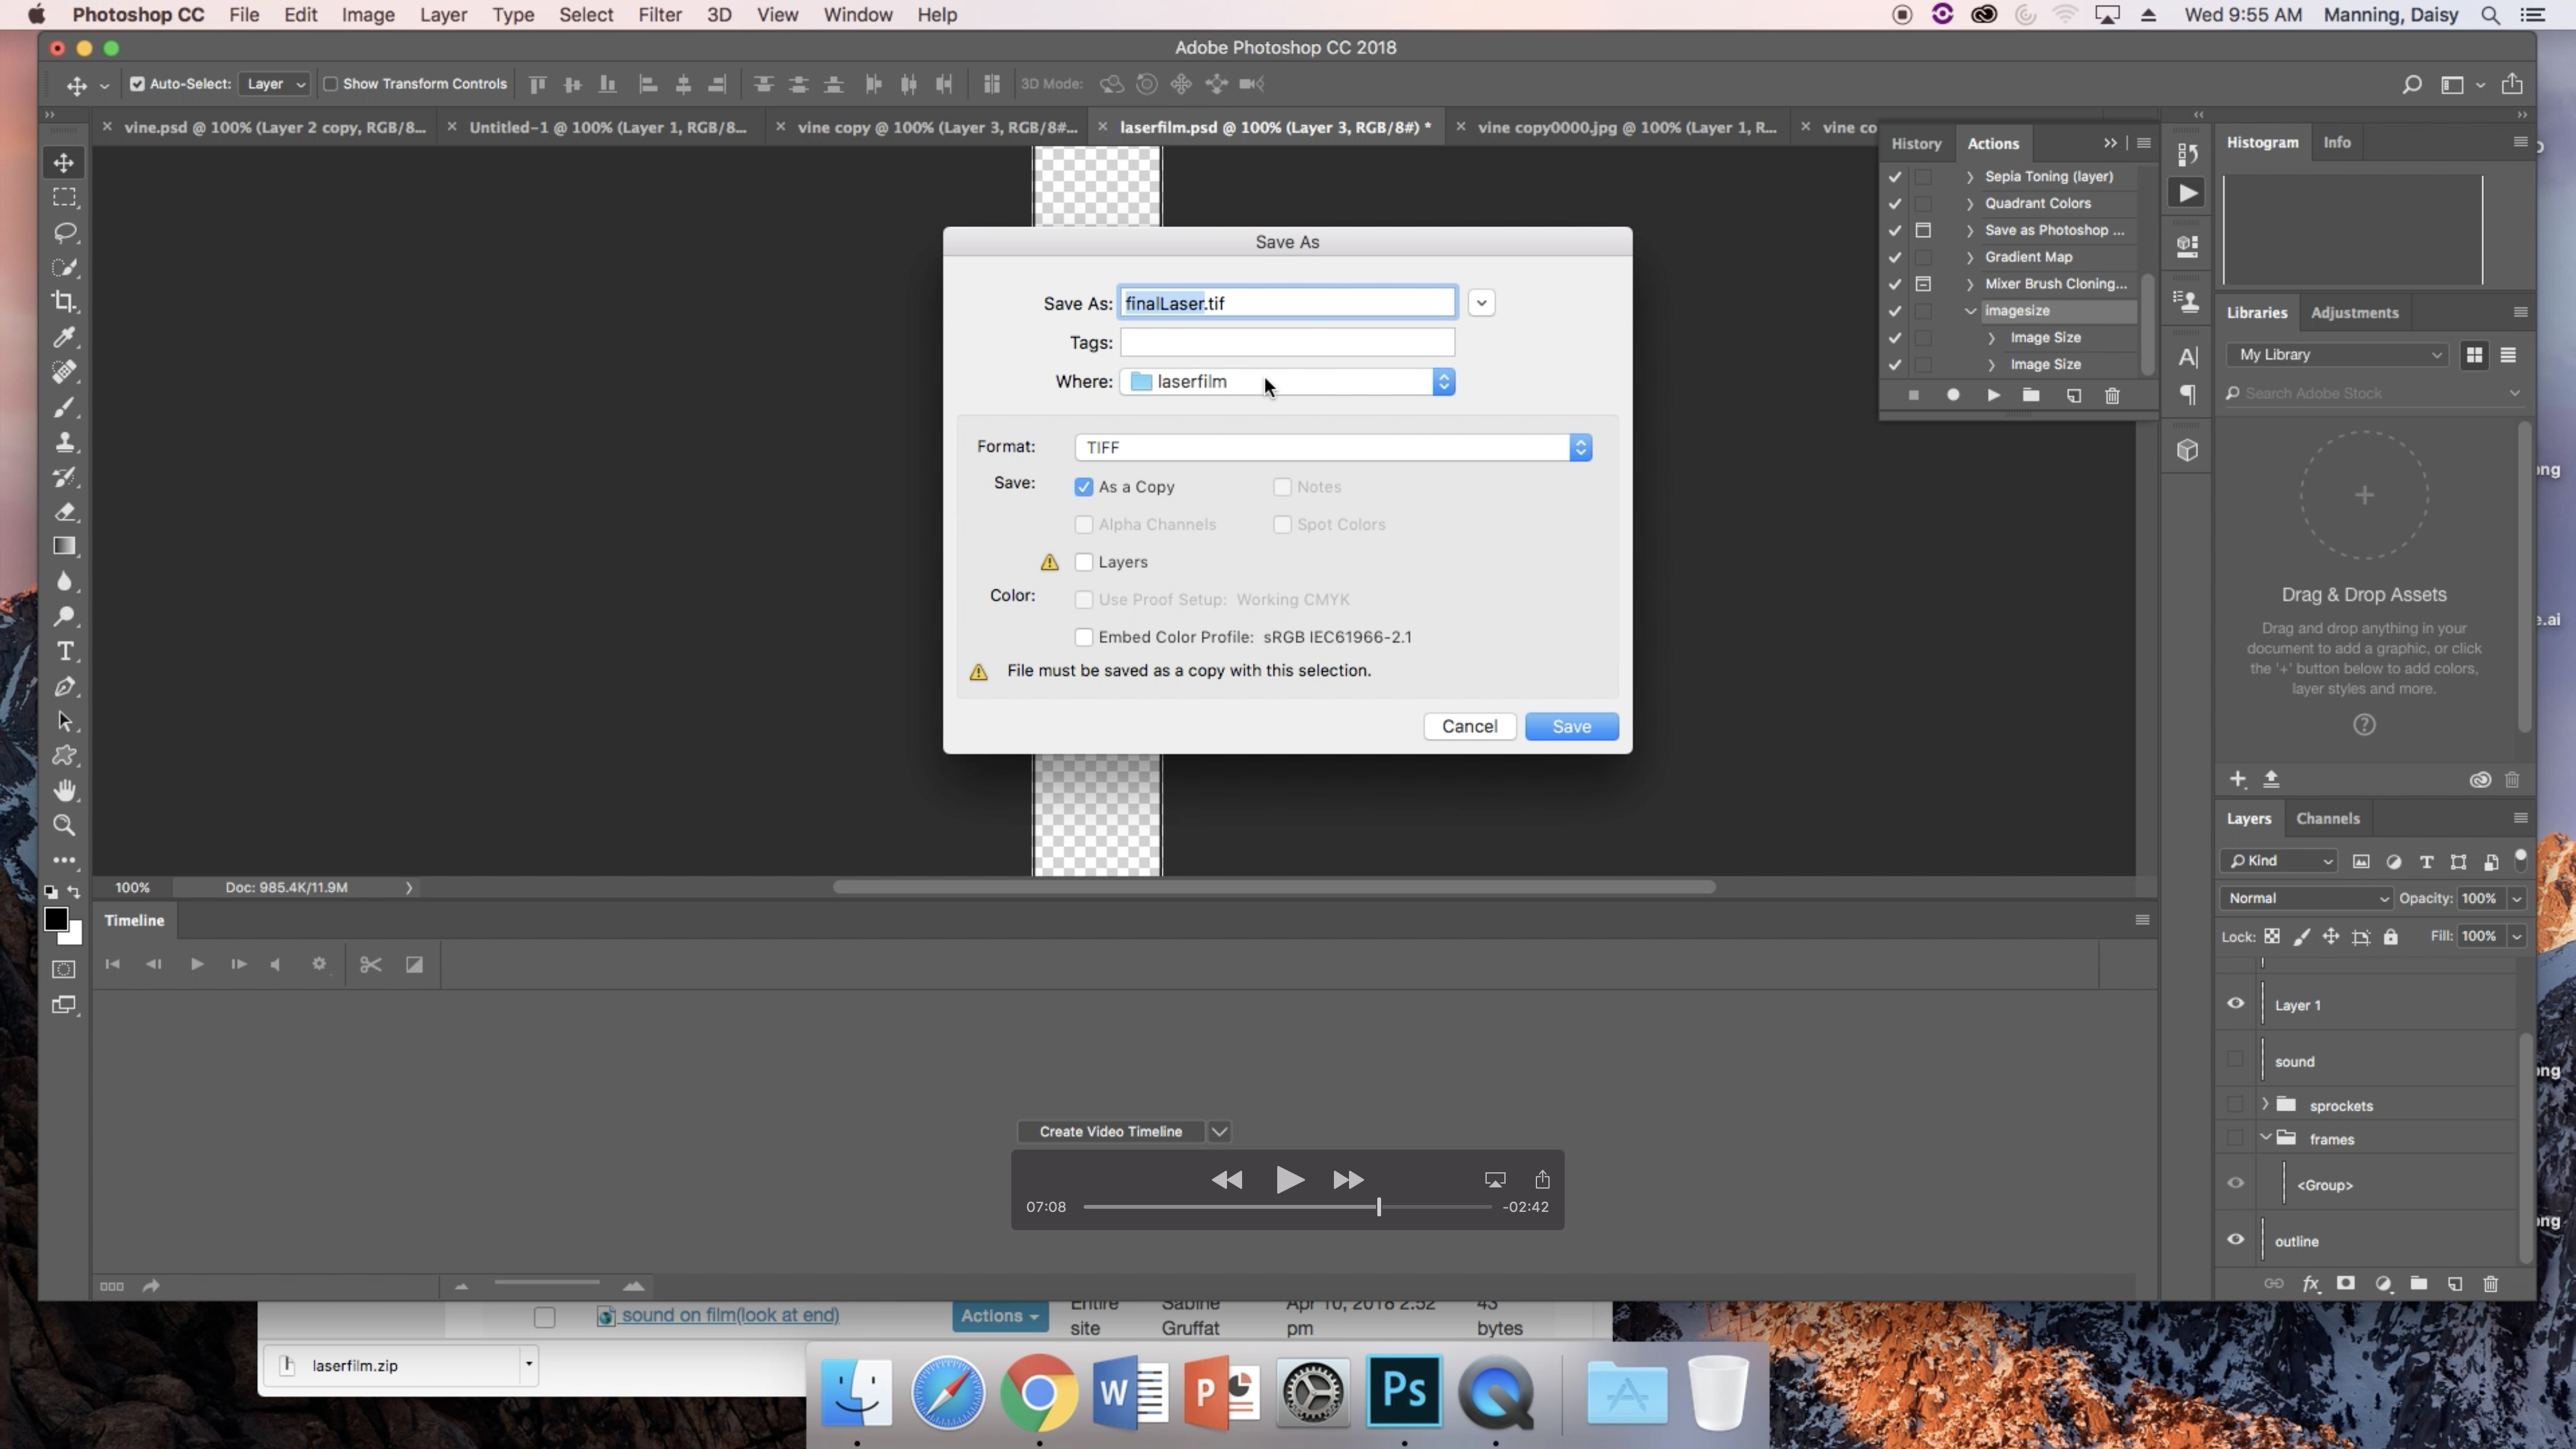Open My Library dropdown
The height and width of the screenshot is (1449, 2576).
click(x=2336, y=355)
